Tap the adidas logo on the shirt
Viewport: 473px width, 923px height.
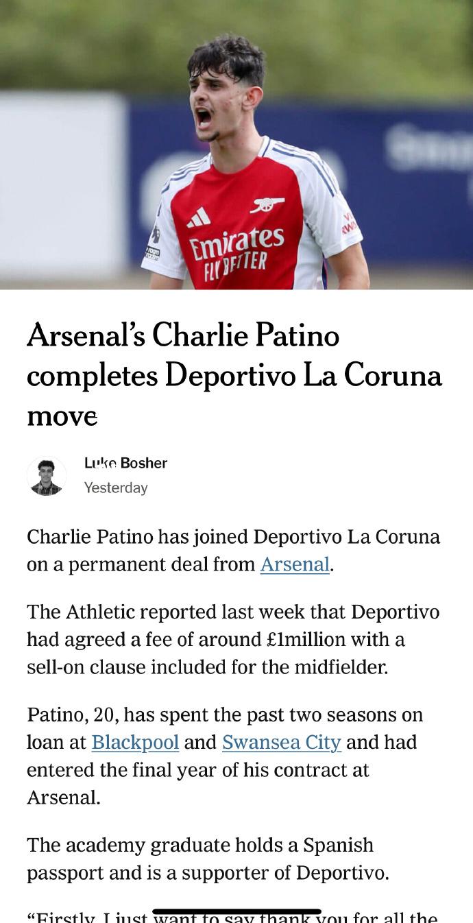click(x=199, y=219)
